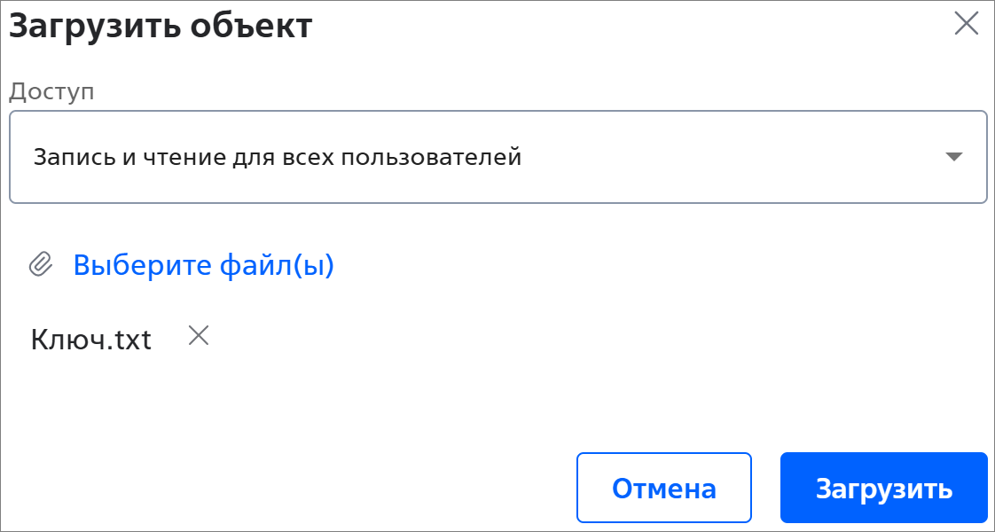Choose files via the paperclip icon
The height and width of the screenshot is (532, 995).
click(x=41, y=264)
